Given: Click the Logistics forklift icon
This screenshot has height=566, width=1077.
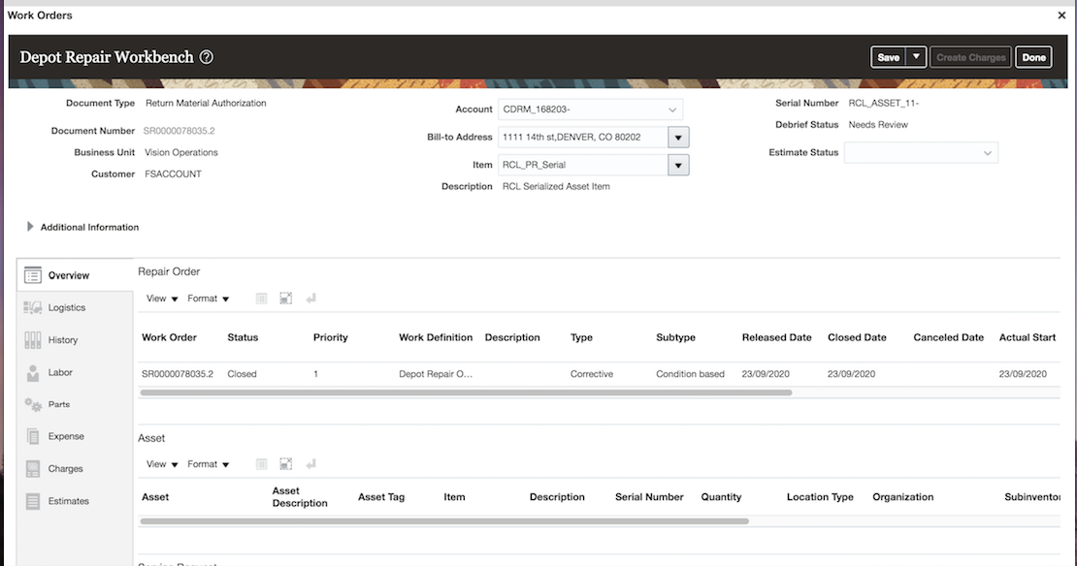Looking at the screenshot, I should click(32, 308).
